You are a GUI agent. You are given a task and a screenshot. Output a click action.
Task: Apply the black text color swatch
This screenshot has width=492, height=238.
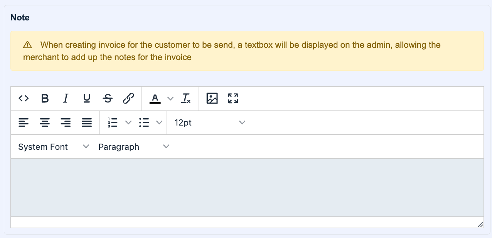[155, 99]
